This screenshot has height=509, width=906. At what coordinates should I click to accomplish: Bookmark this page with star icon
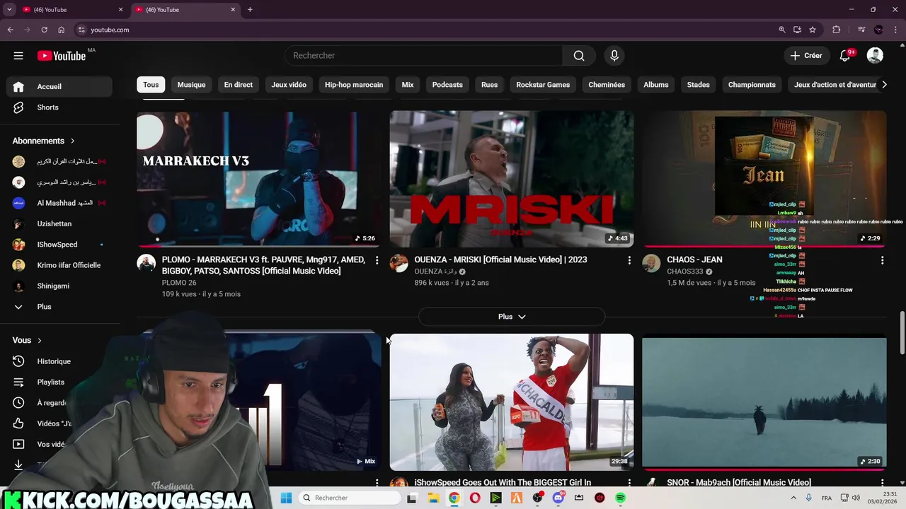point(813,30)
